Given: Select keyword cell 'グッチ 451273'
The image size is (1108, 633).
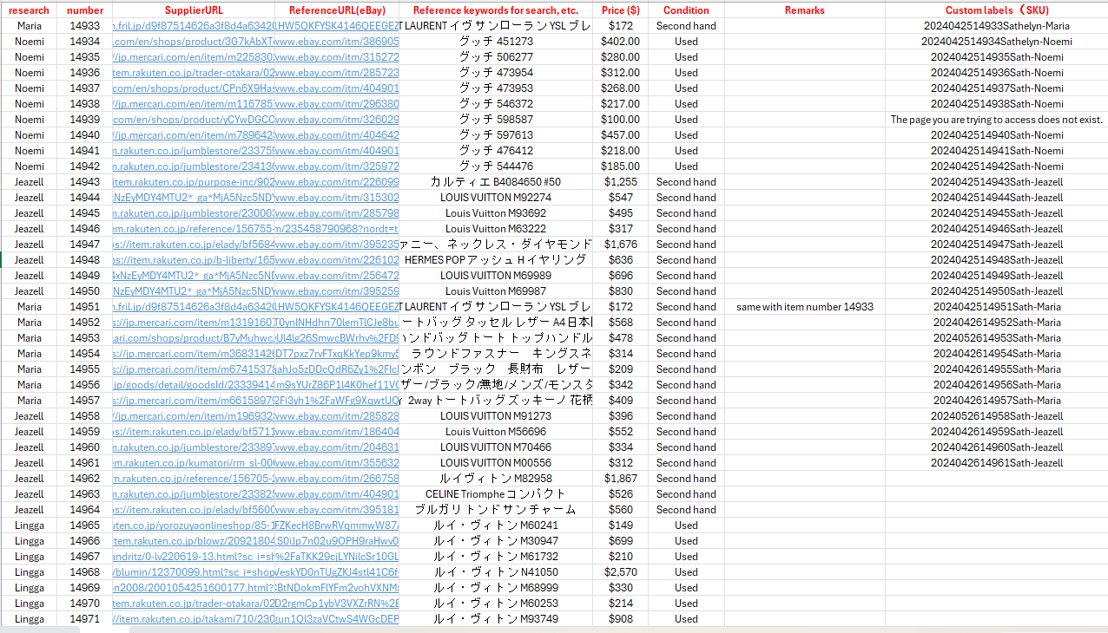Looking at the screenshot, I should coord(496,42).
